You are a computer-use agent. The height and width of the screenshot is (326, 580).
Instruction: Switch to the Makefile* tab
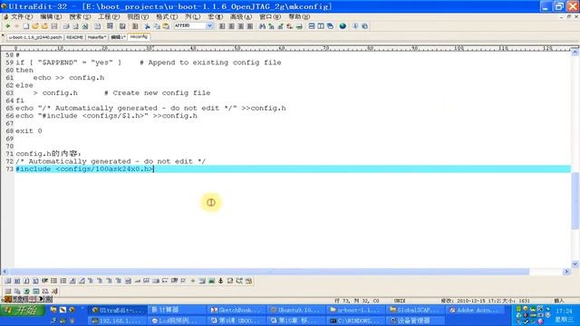pos(97,37)
